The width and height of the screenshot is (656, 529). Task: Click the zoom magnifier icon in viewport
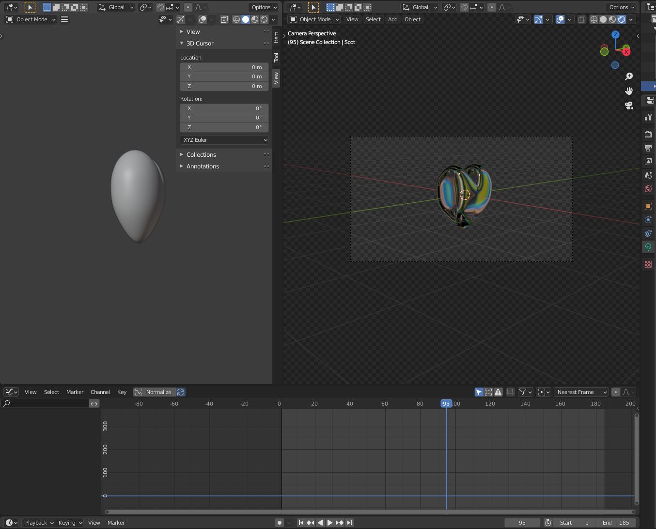[x=629, y=76]
